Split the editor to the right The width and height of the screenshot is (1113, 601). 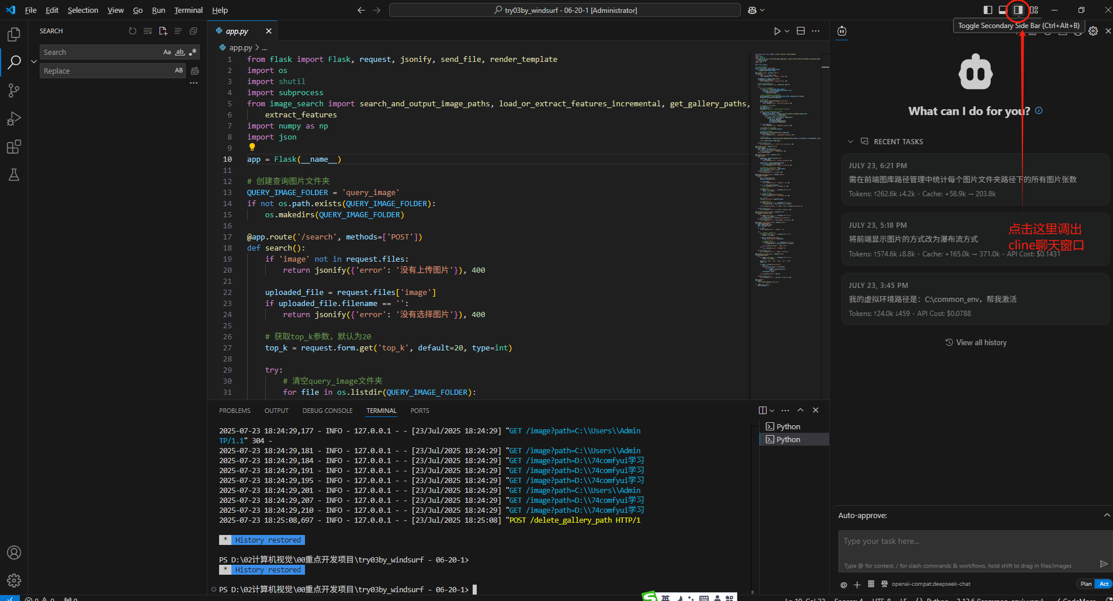coord(801,31)
